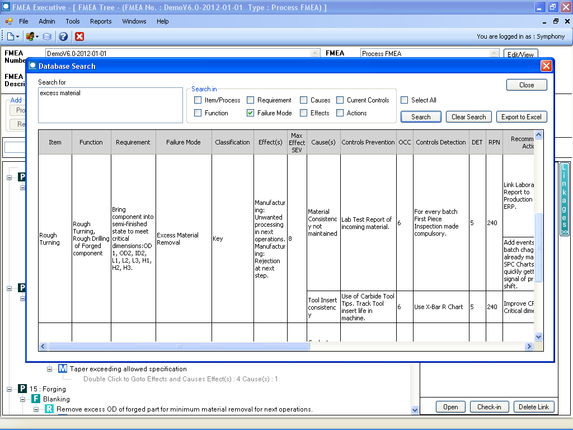Screen dimensions: 573x430
Task: Open the File menu
Action: pyautogui.click(x=24, y=21)
